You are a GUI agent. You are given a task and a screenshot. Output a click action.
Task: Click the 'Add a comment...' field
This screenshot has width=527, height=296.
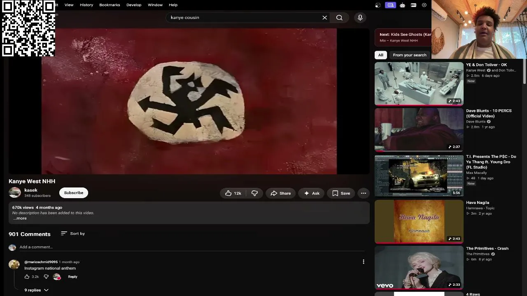[192, 247]
